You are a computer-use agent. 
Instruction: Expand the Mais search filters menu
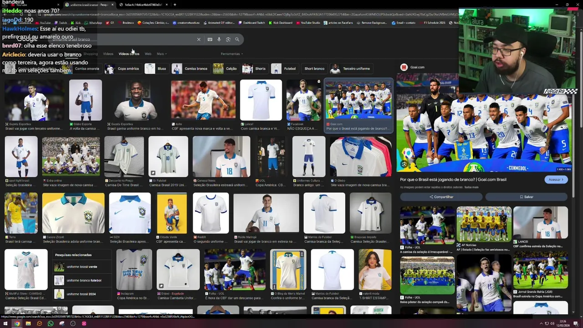tap(162, 54)
